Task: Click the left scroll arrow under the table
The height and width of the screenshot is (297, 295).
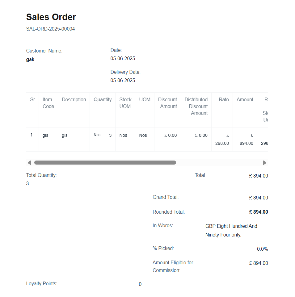Action: 29,163
